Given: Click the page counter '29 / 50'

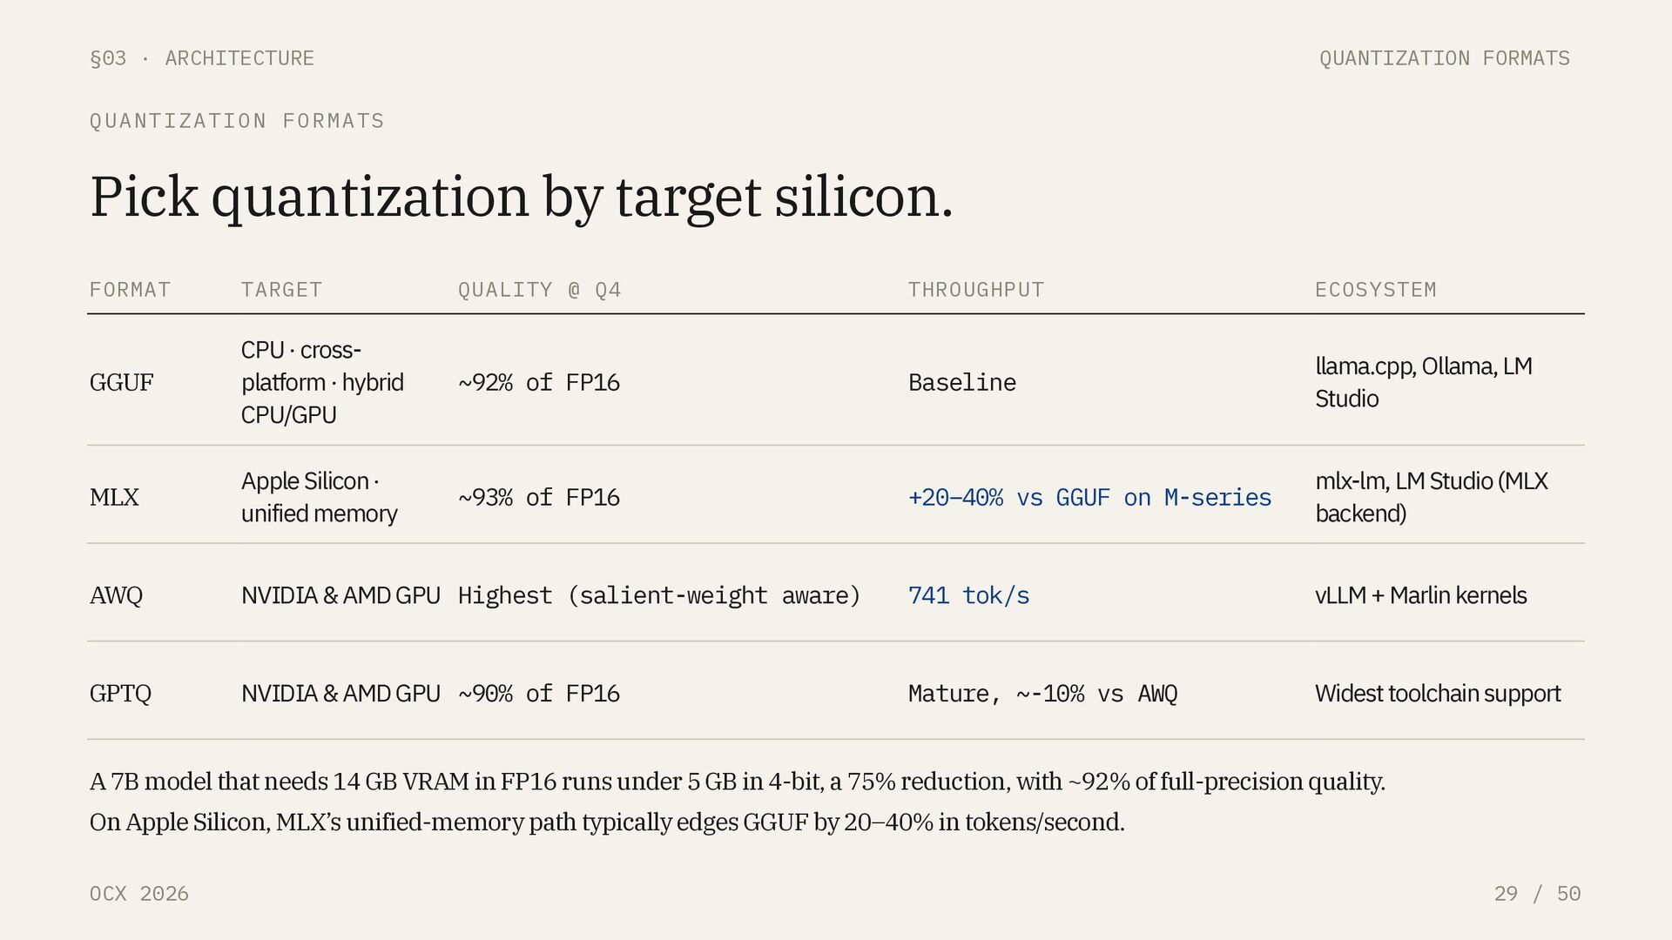Looking at the screenshot, I should pos(1537,894).
